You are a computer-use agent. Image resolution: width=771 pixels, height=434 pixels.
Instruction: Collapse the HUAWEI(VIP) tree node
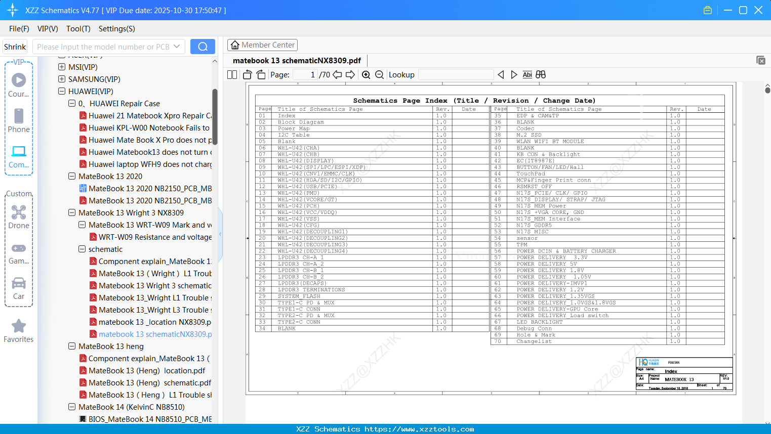click(x=62, y=92)
